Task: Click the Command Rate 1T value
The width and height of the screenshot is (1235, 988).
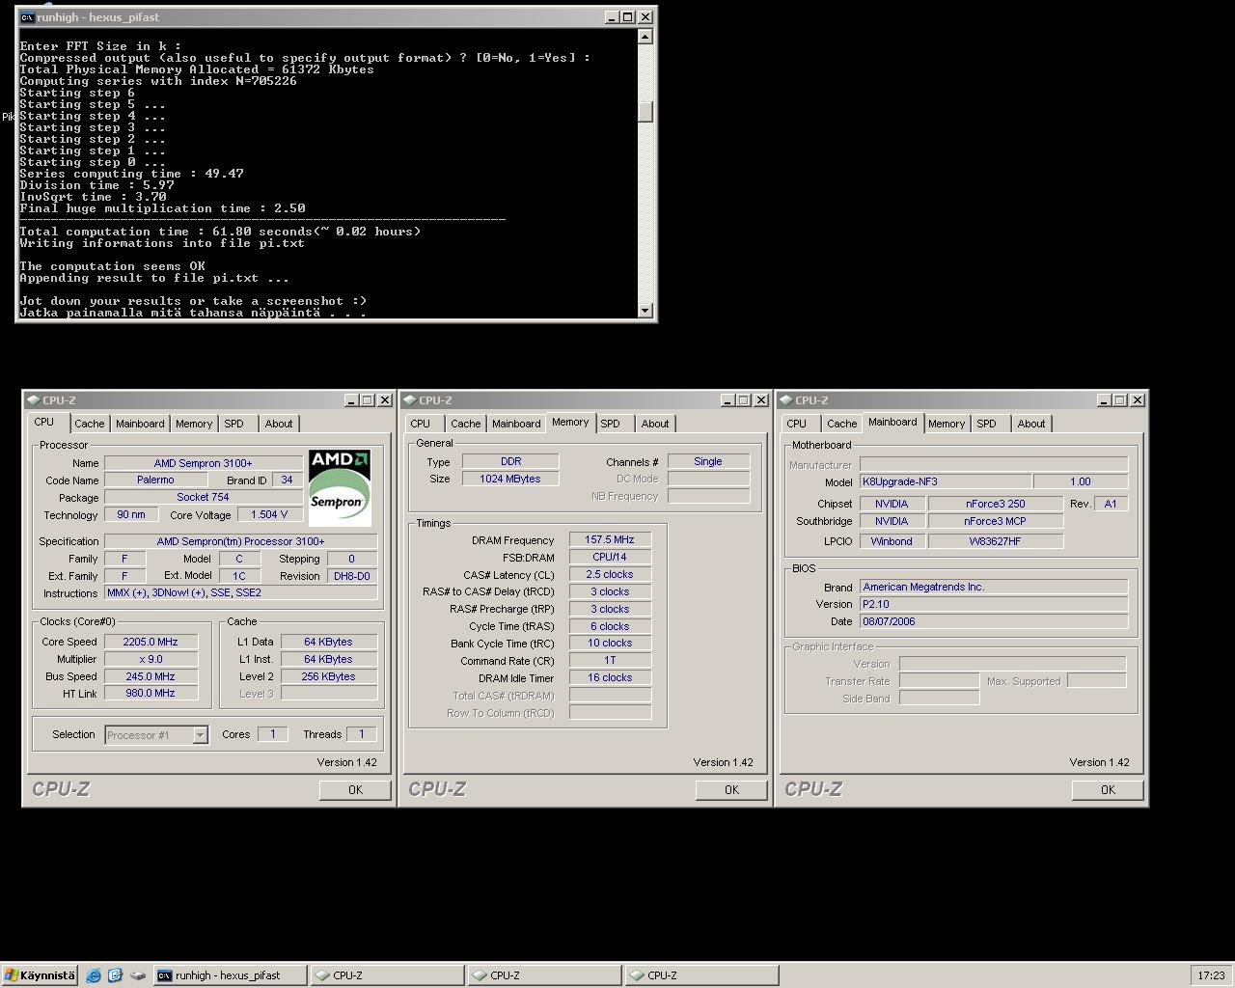Action: click(610, 660)
